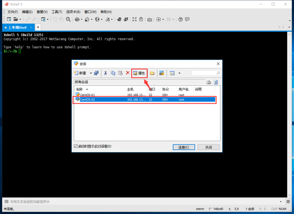Open the 帮助(H) menu
The height and width of the screenshot is (214, 294).
[106, 12]
